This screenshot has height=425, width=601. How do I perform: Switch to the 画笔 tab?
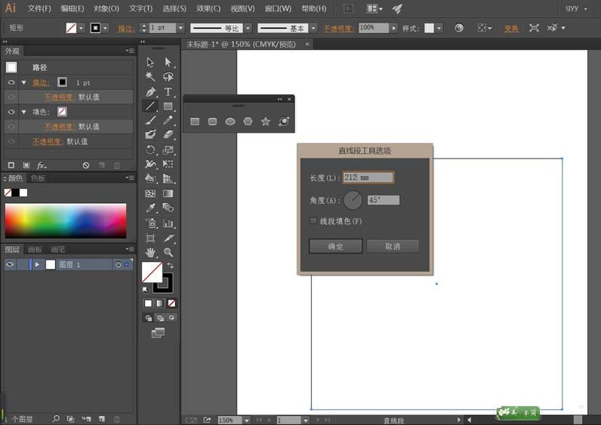tap(58, 249)
